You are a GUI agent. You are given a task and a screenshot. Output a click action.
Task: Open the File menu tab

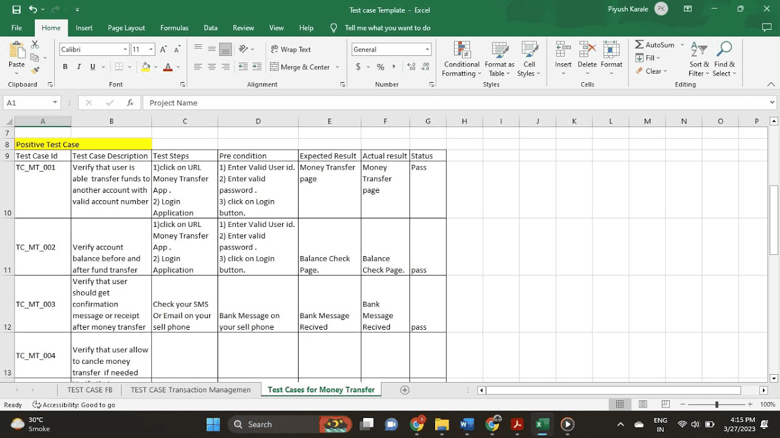[16, 27]
